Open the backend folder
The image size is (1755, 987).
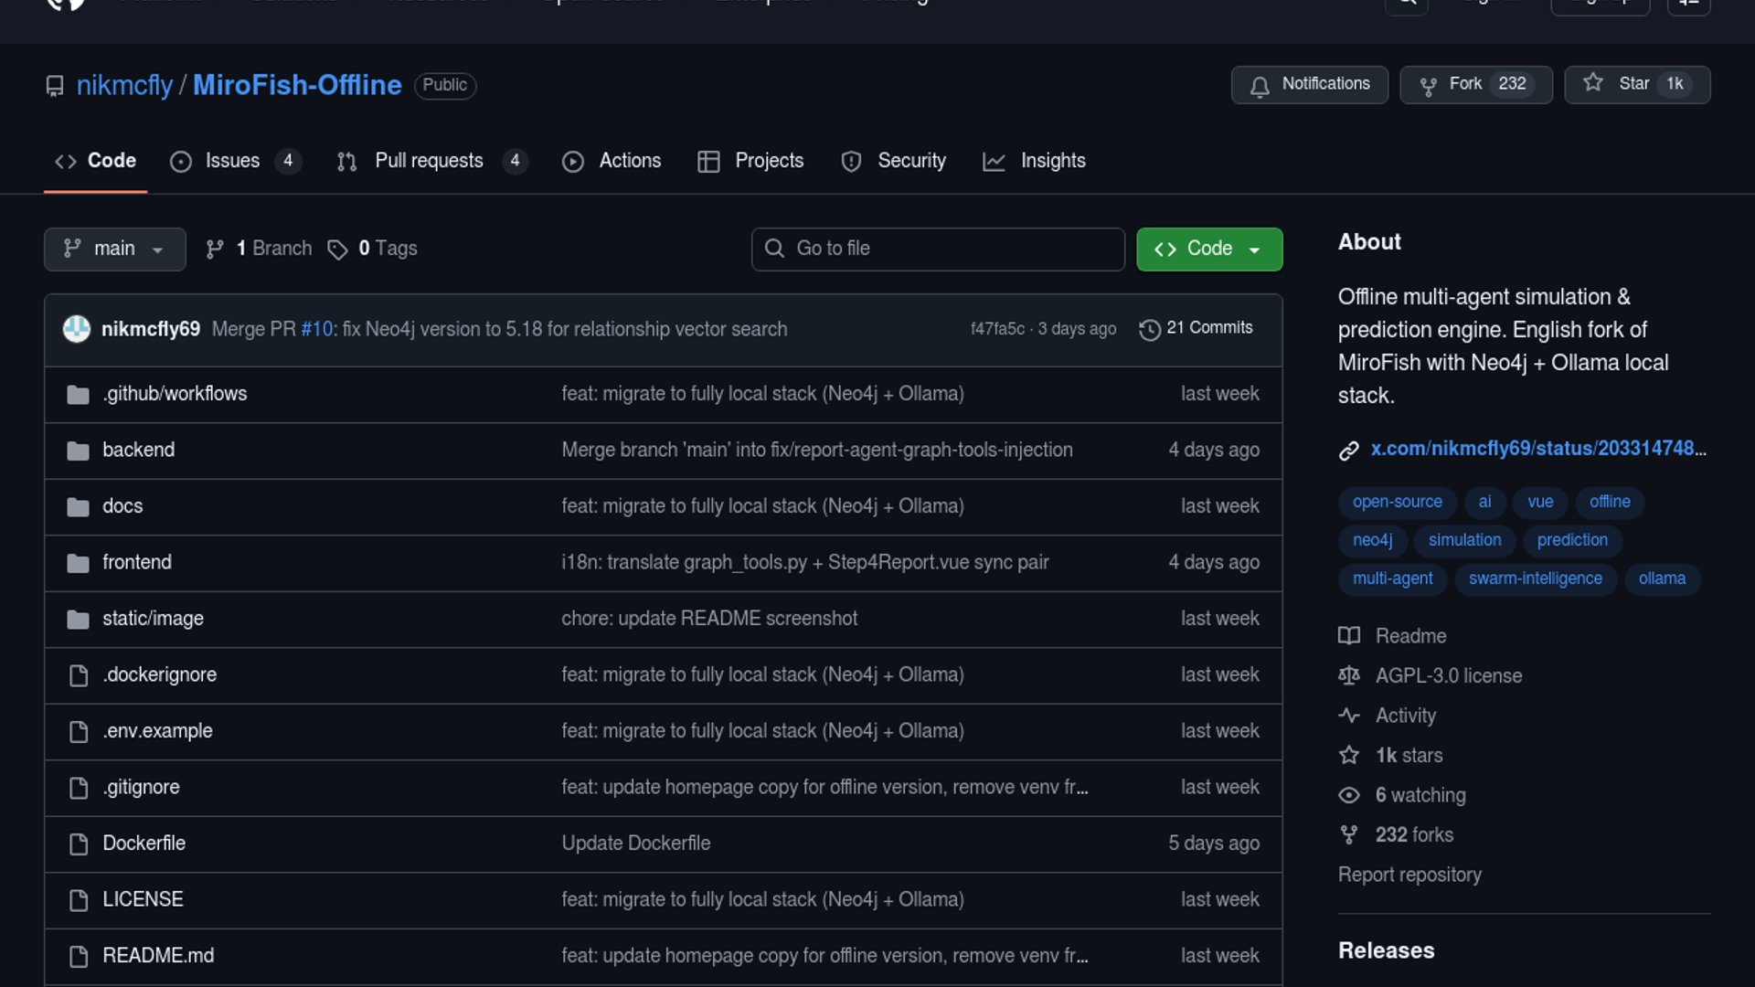(x=138, y=450)
